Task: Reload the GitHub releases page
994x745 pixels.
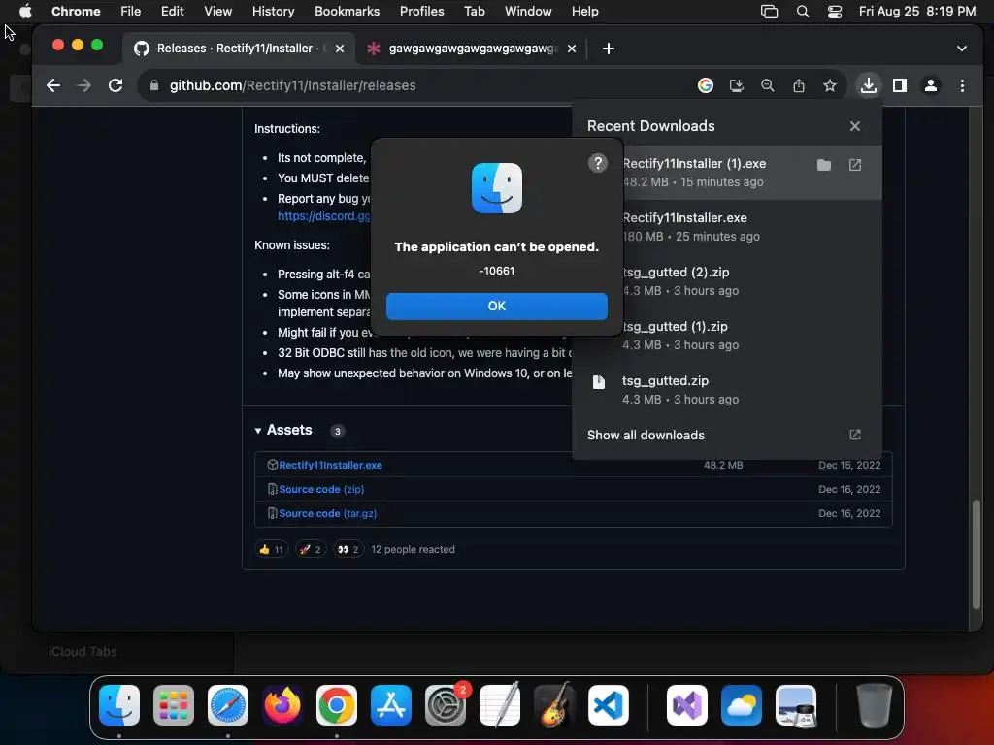Action: (116, 85)
